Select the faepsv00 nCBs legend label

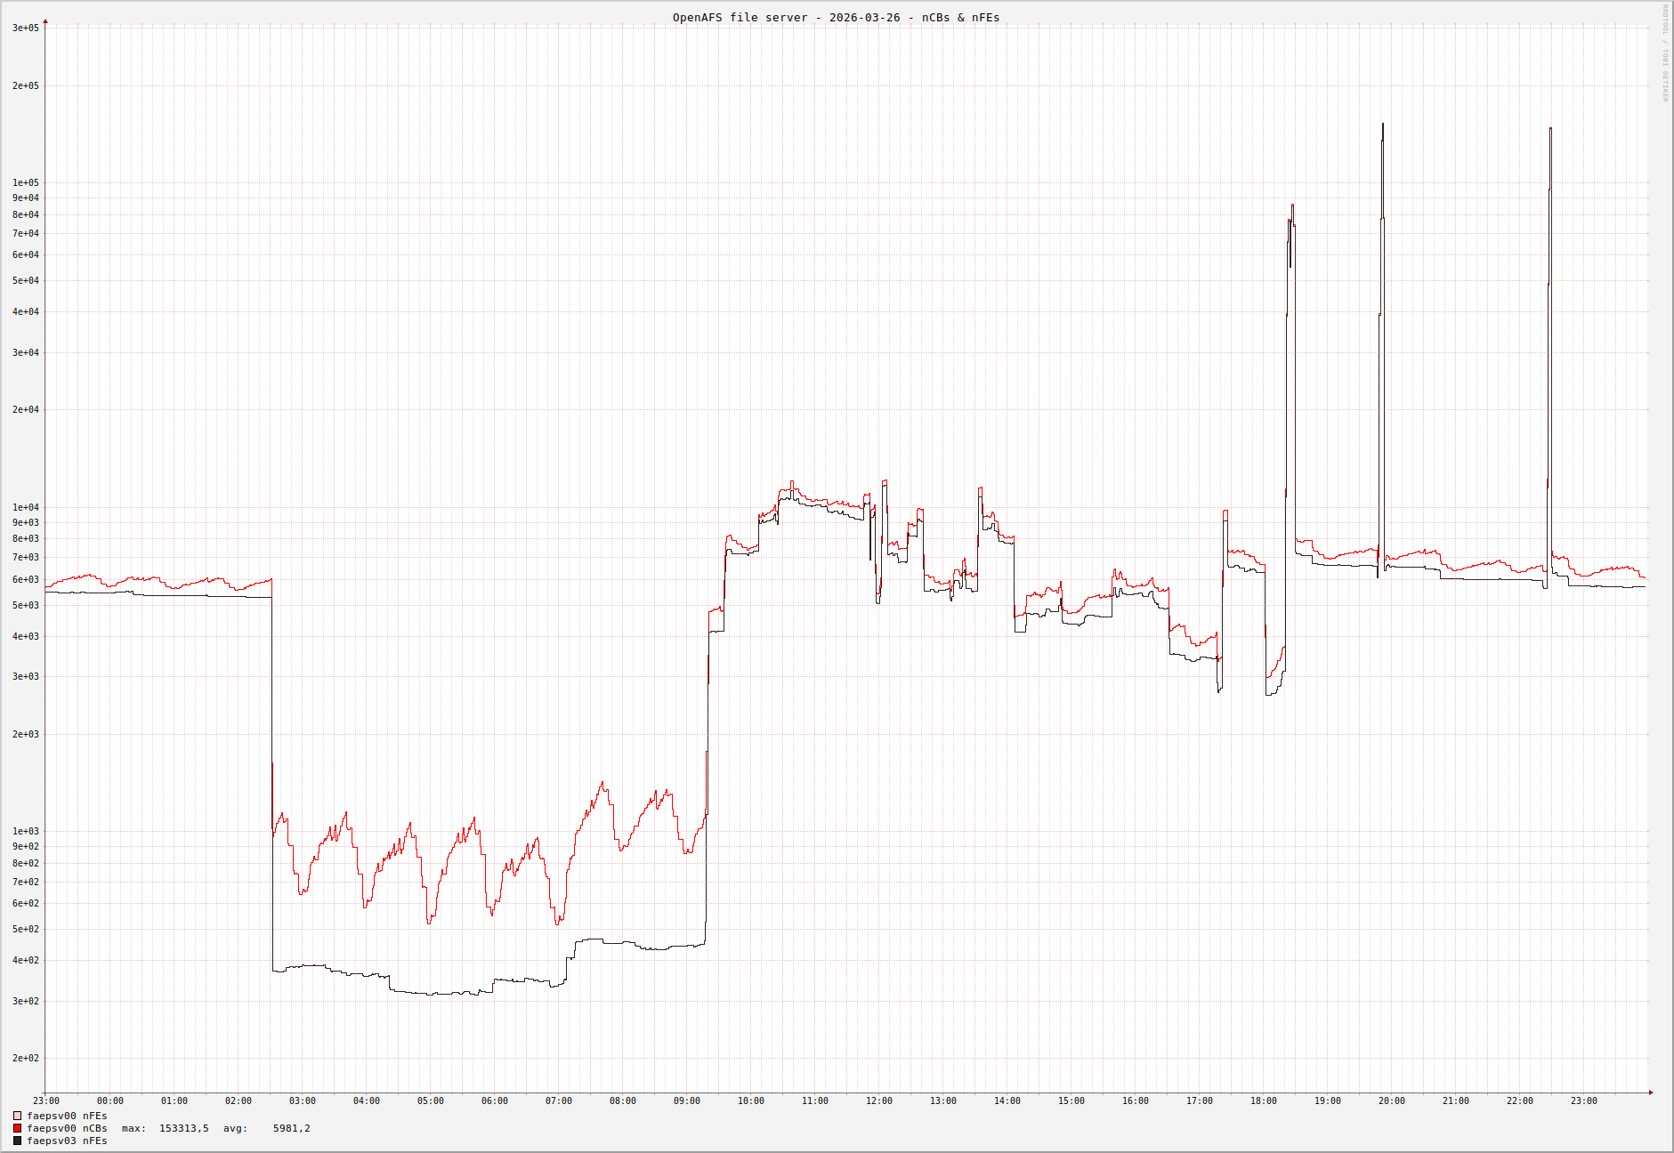[67, 1128]
